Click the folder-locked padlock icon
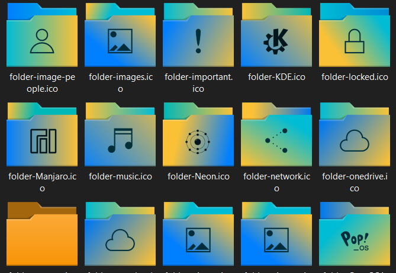This screenshot has height=273, width=396. pos(354,37)
